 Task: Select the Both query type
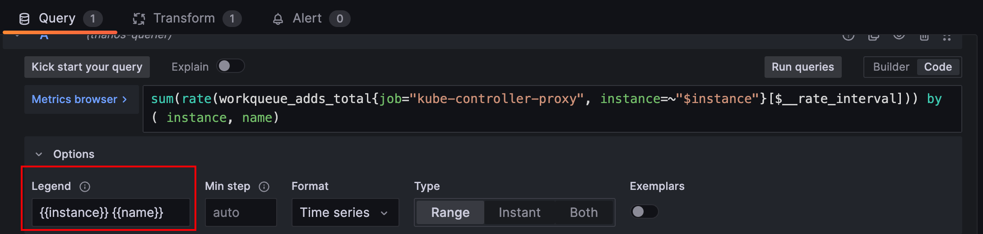point(584,212)
